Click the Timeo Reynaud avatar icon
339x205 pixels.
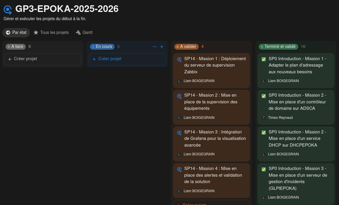(264, 118)
